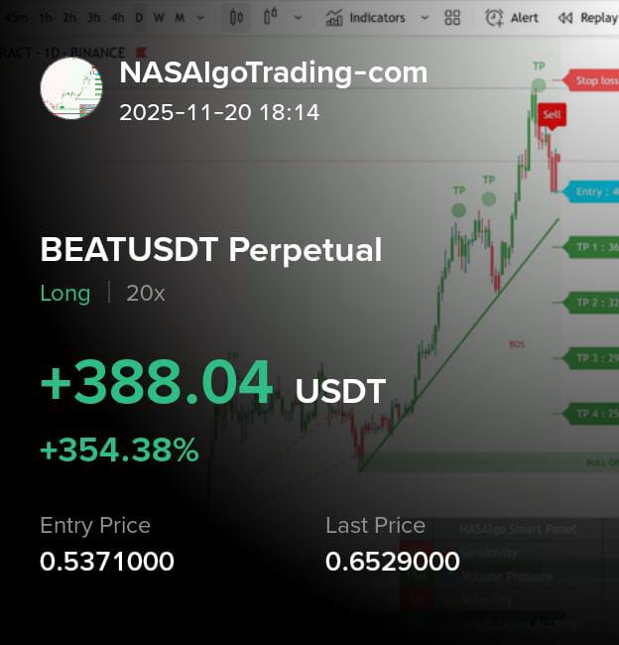The image size is (619, 645).
Task: Select the D (daily) timeframe
Action: [139, 18]
